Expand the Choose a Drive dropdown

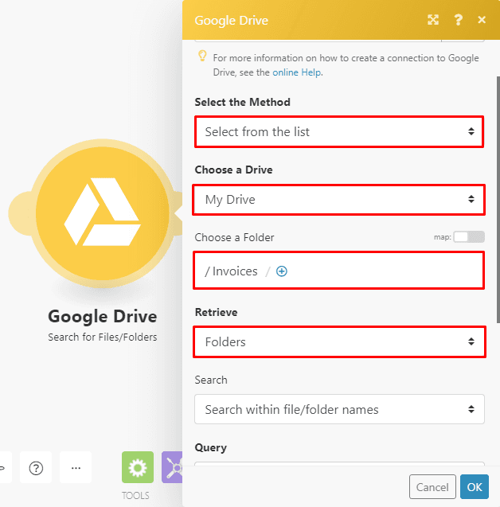(x=339, y=199)
